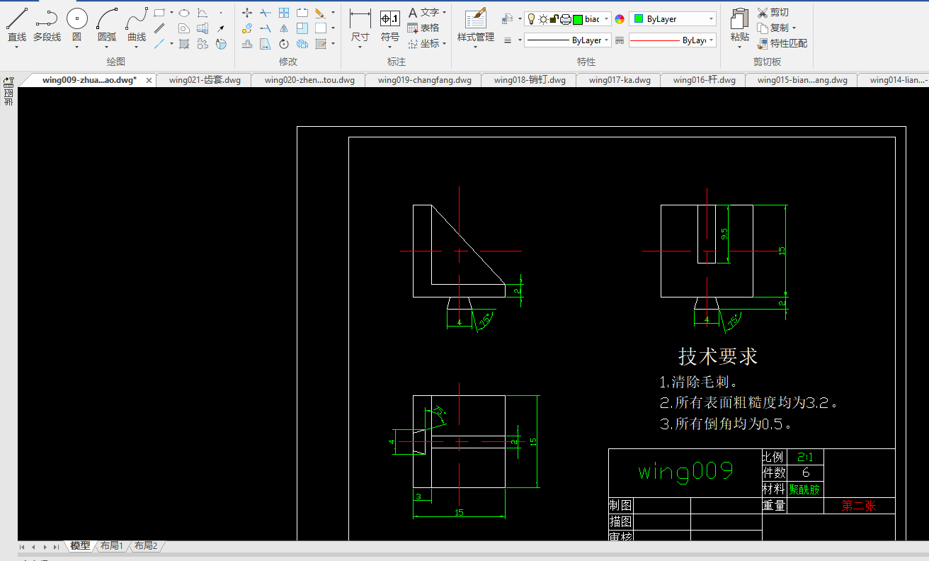Open the 符号 (Symbol) tolerance tool
Screen dimensions: 929x561
tap(390, 25)
